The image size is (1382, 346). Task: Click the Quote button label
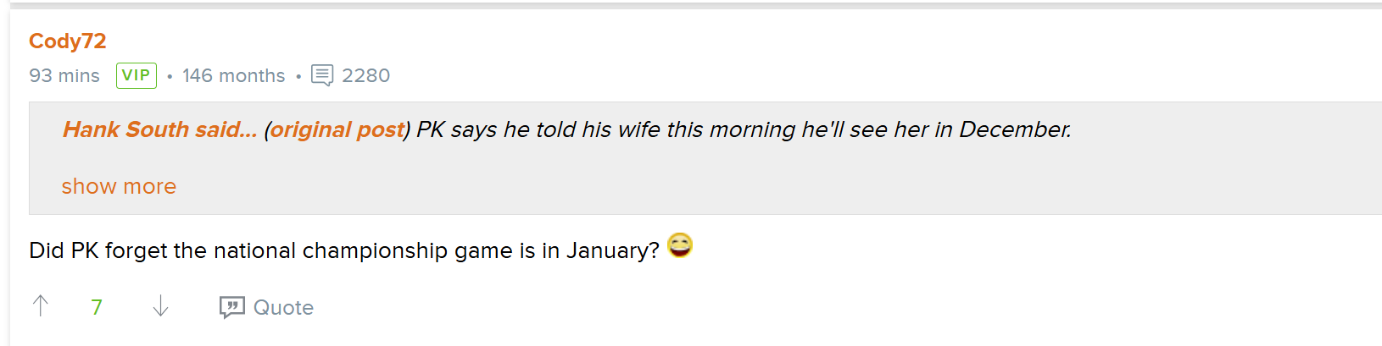click(x=283, y=307)
